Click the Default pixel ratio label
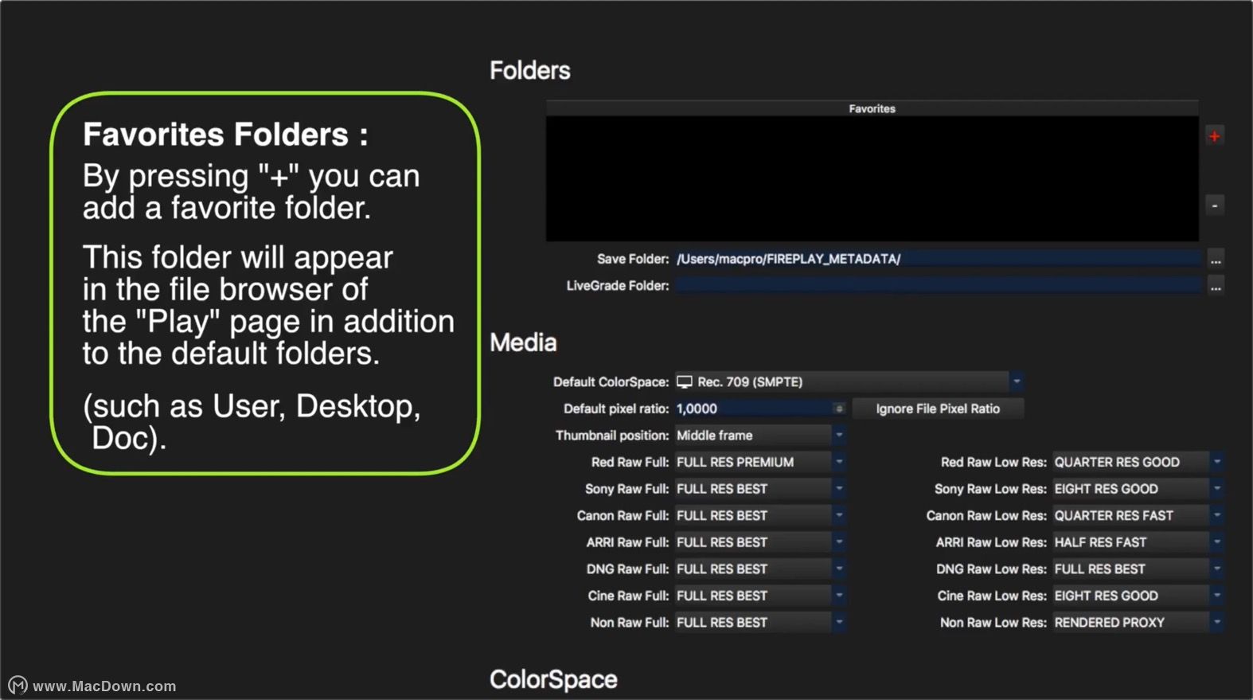Viewport: 1253px width, 700px height. pos(616,409)
